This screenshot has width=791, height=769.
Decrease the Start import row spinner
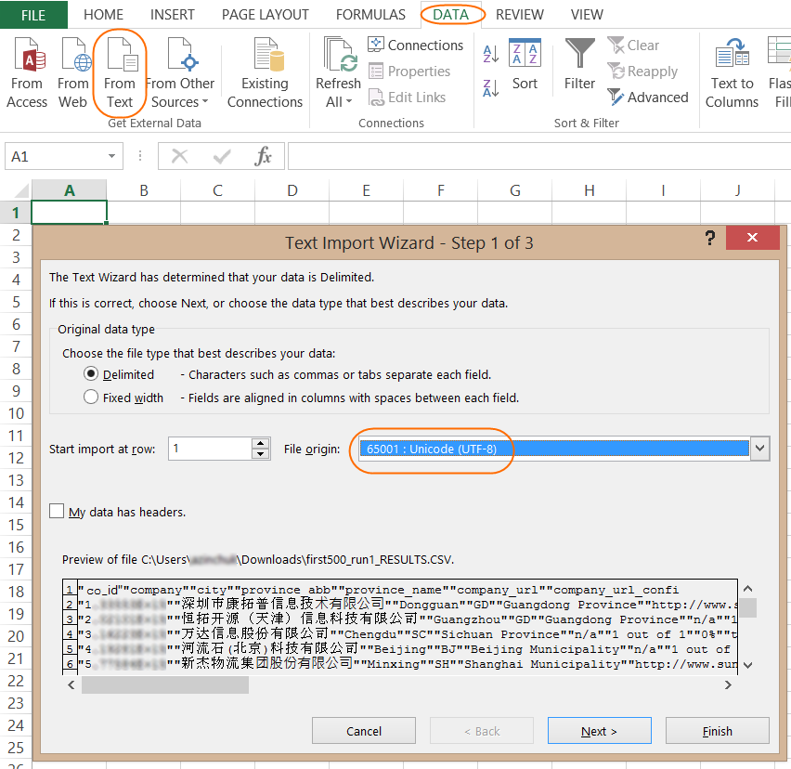point(260,453)
